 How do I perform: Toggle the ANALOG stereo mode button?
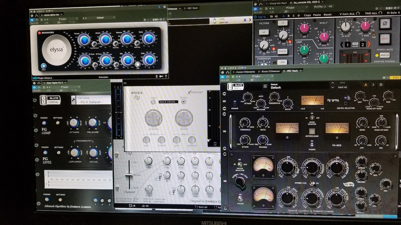point(385,55)
